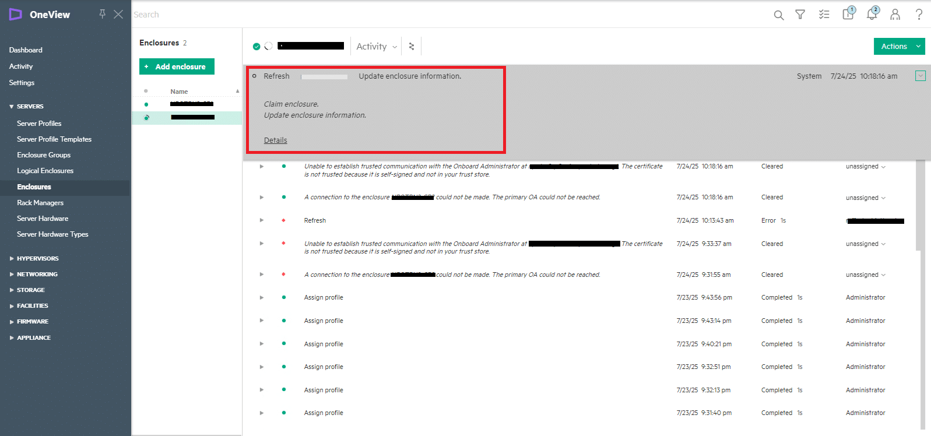Open Server Profiles page
The width and height of the screenshot is (931, 436).
pyautogui.click(x=39, y=124)
